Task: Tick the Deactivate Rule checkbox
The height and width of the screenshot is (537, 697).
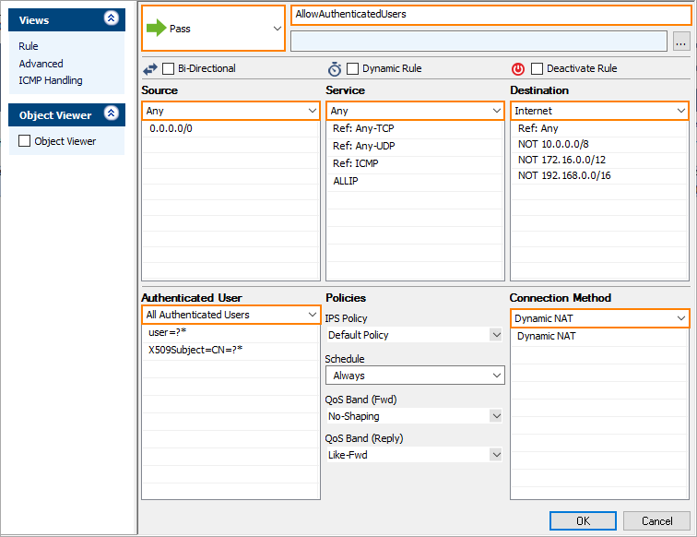Action: click(537, 68)
